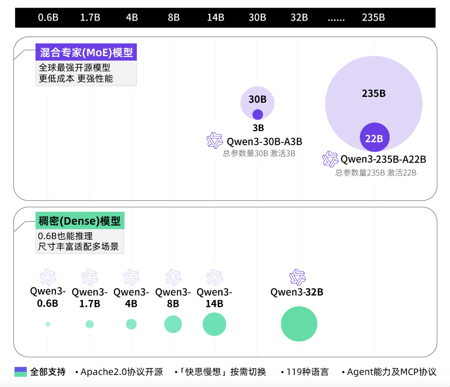Viewport: 450px width, 387px height.
Task: Click the Qwen logo above Qwen3-0.6B
Action: 48,277
